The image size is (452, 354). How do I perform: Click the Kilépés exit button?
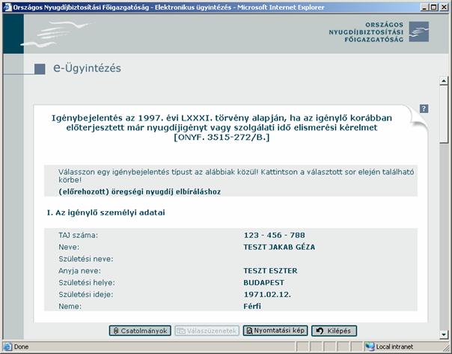click(334, 331)
